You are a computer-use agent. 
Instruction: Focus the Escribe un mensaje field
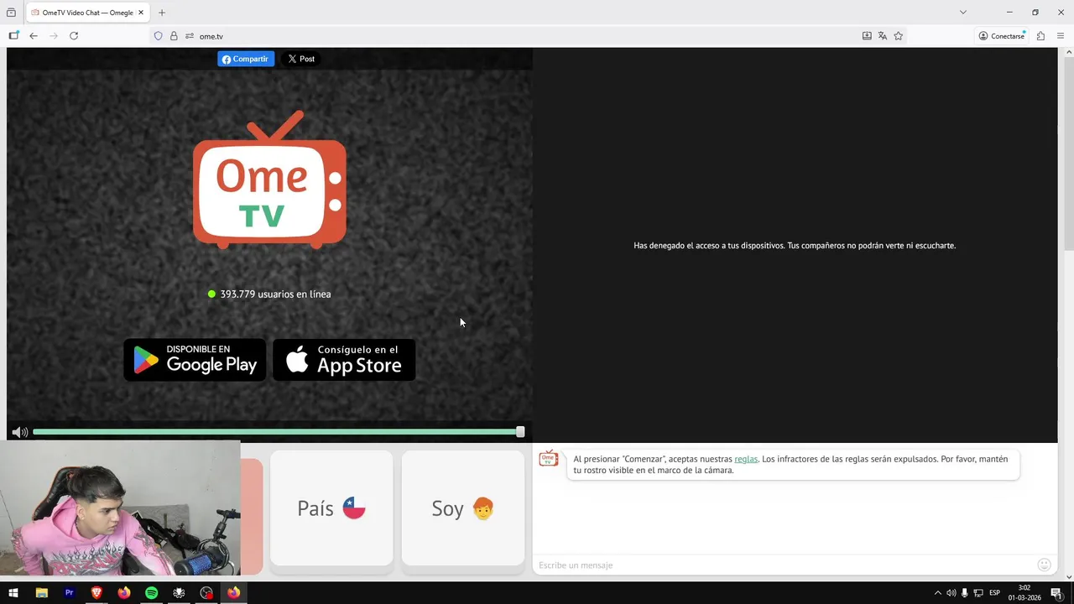[x=785, y=565]
